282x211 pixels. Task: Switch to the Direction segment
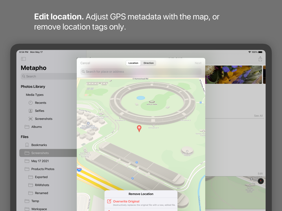(149, 63)
